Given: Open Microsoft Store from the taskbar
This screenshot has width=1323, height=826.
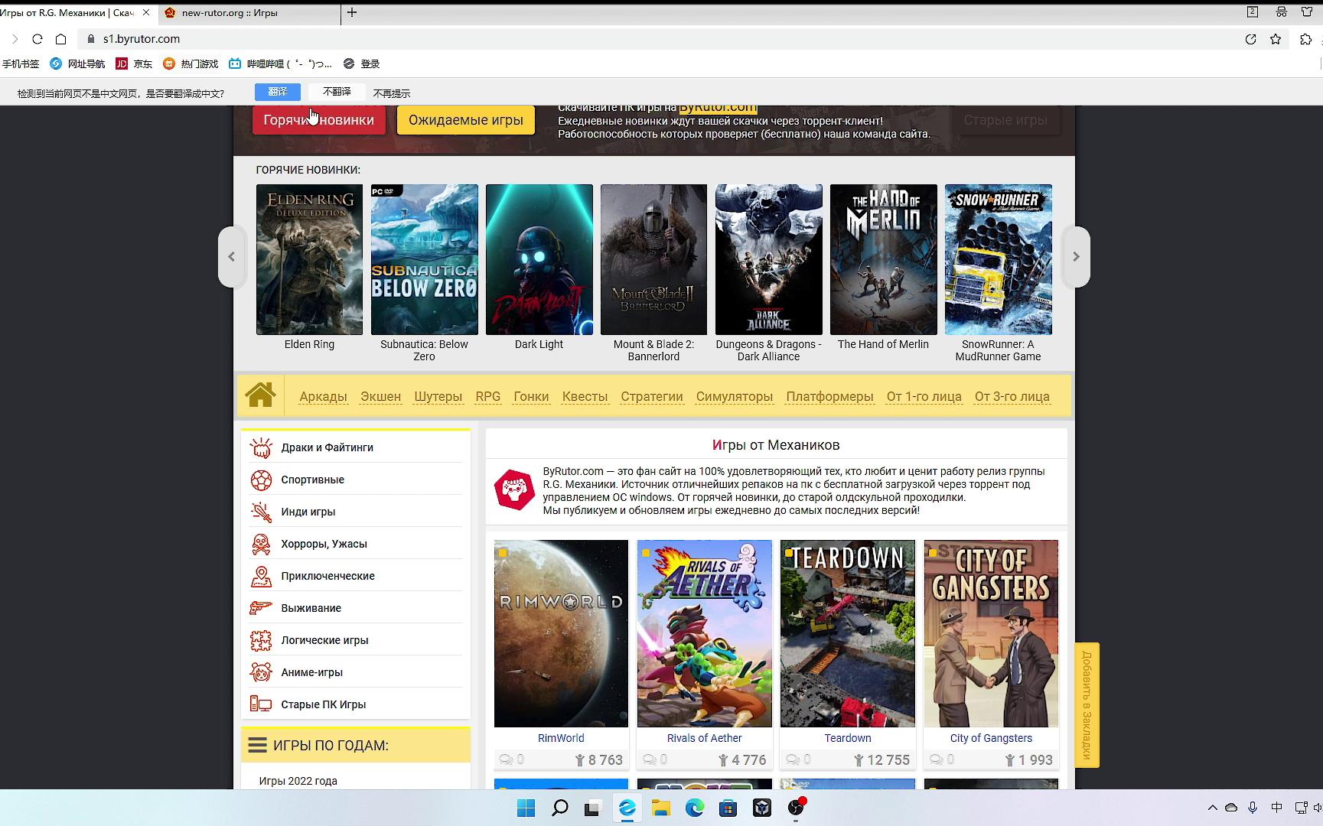Looking at the screenshot, I should pyautogui.click(x=728, y=808).
